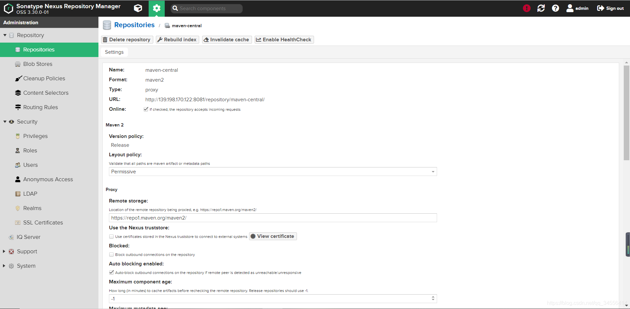The height and width of the screenshot is (309, 630).
Task: Open Cleanup Policies in the sidebar
Action: click(49, 79)
